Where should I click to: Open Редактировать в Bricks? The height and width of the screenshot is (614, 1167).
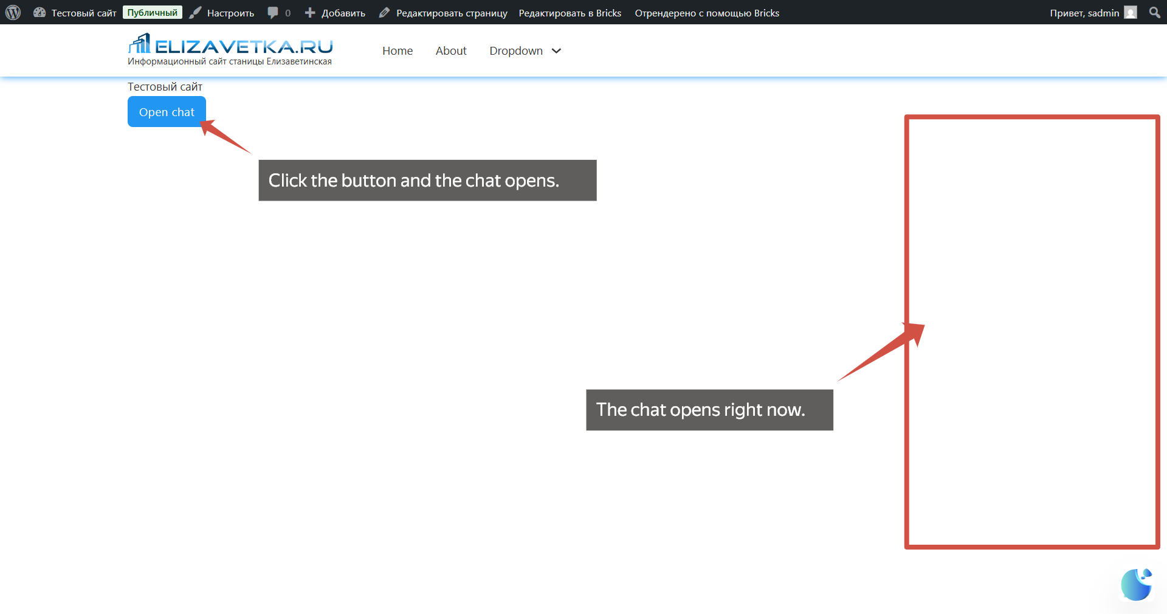tap(570, 12)
